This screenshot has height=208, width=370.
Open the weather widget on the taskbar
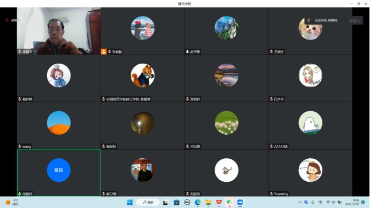click(x=12, y=202)
